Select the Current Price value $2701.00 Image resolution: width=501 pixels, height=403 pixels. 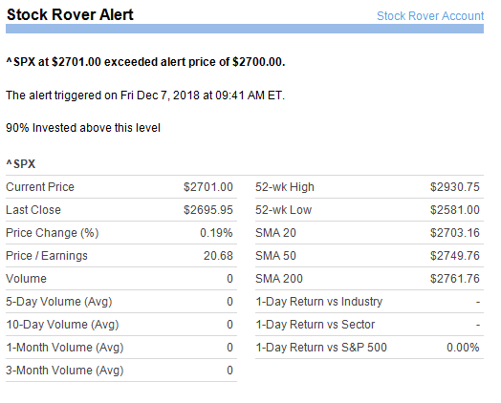click(x=208, y=187)
